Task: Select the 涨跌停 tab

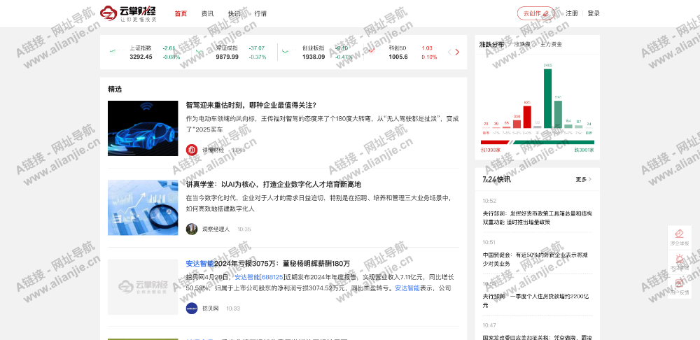Action: [x=522, y=44]
